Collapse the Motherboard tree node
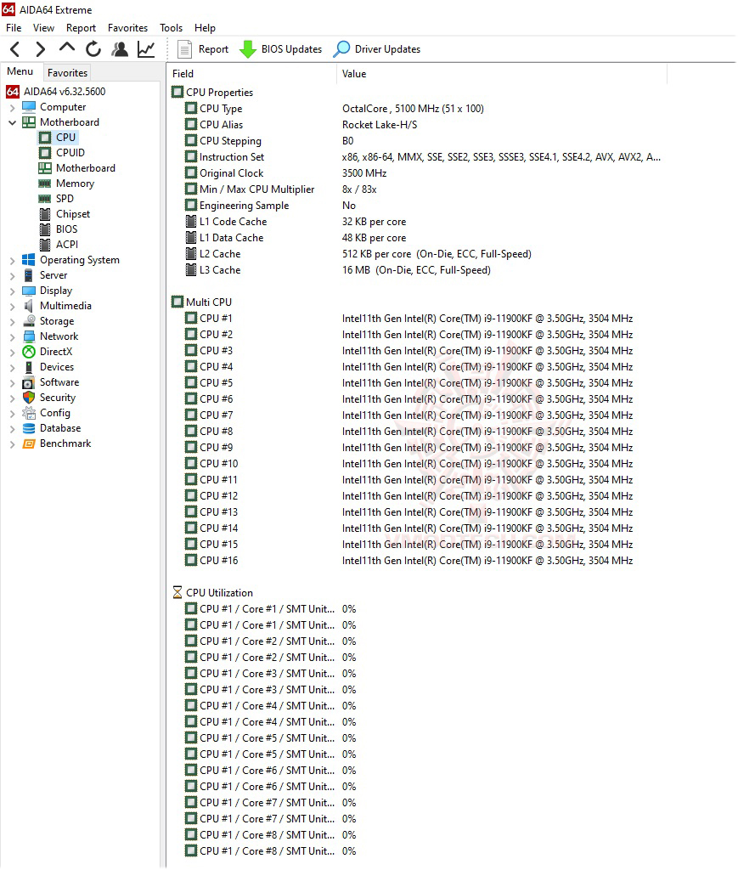Screen dimensions: 738x870 coord(12,122)
